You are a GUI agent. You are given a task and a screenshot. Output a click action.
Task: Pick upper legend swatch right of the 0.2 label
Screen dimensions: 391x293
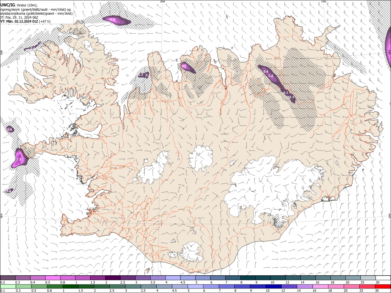(x=8, y=278)
